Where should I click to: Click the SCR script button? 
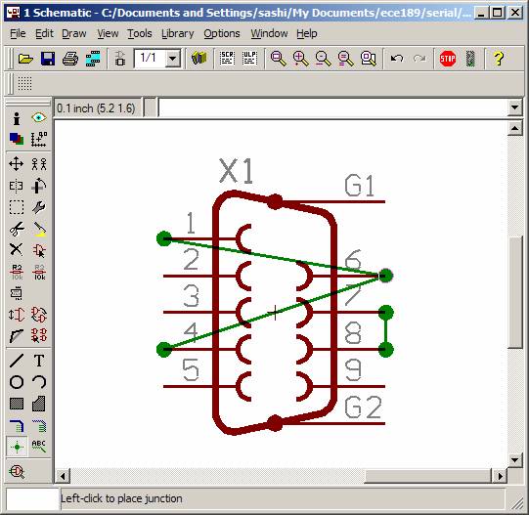tap(227, 59)
